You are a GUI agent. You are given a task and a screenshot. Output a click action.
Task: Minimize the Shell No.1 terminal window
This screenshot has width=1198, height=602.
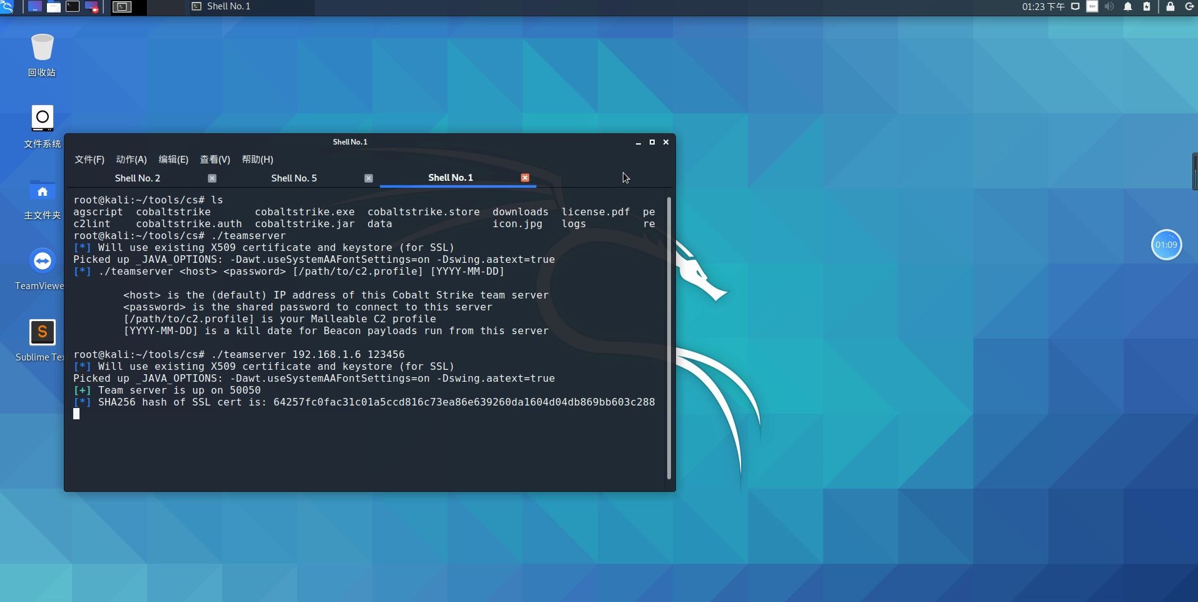(638, 142)
